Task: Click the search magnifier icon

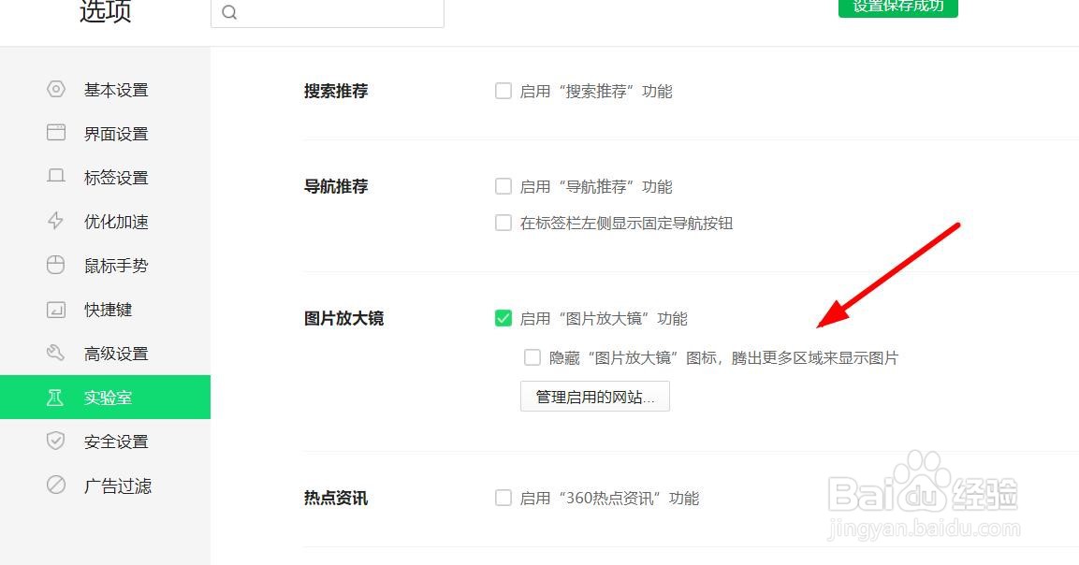Action: (230, 12)
